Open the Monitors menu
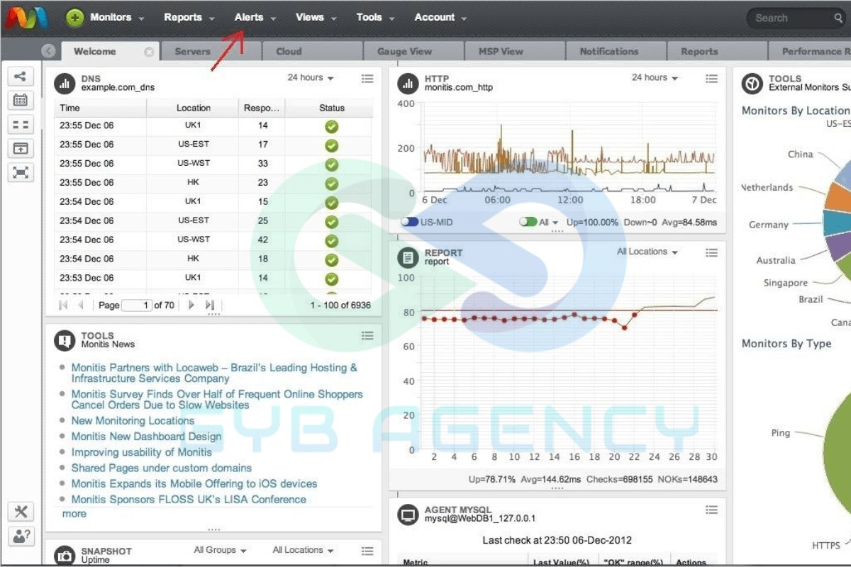 coord(116,18)
